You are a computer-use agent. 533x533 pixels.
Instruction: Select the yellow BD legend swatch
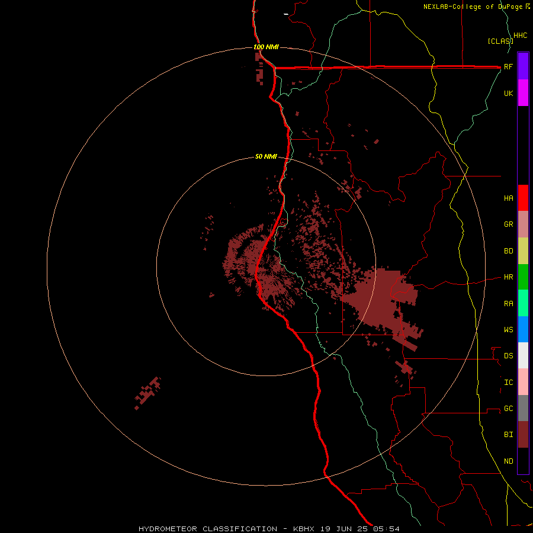tap(523, 251)
